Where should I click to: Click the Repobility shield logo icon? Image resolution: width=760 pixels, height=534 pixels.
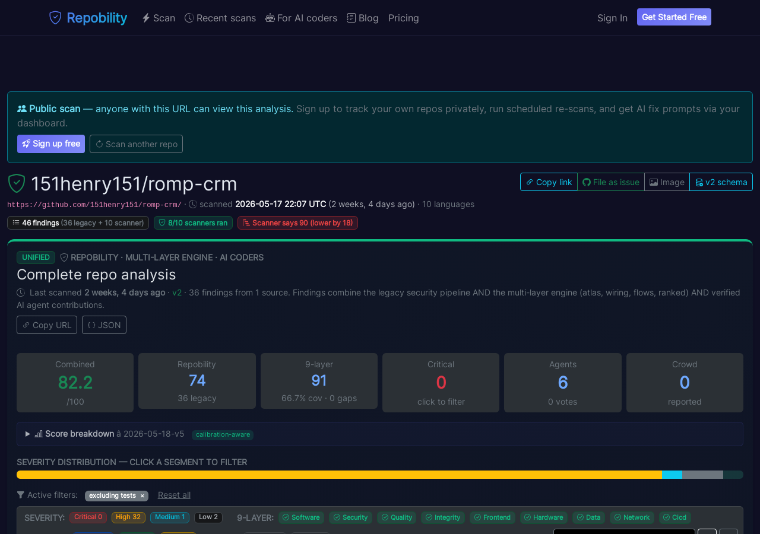(x=55, y=18)
